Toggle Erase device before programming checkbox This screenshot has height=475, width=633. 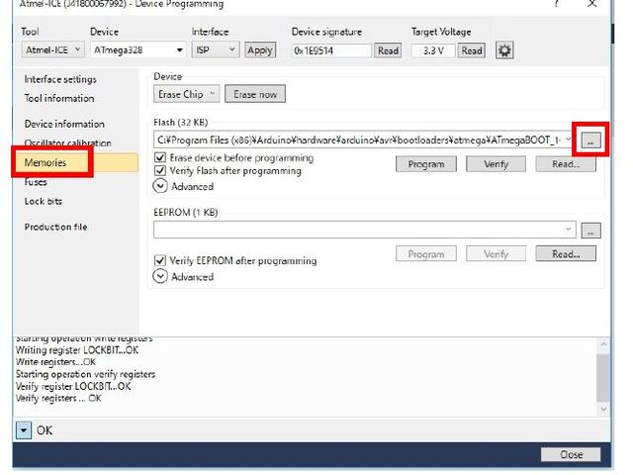[161, 158]
